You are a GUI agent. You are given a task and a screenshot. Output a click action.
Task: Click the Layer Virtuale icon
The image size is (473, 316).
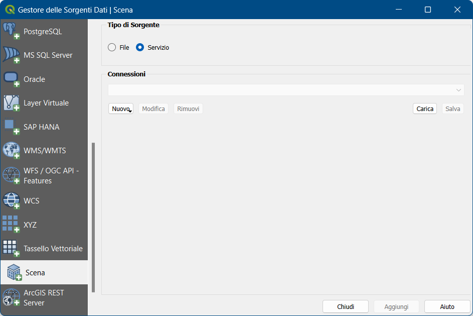(x=11, y=102)
